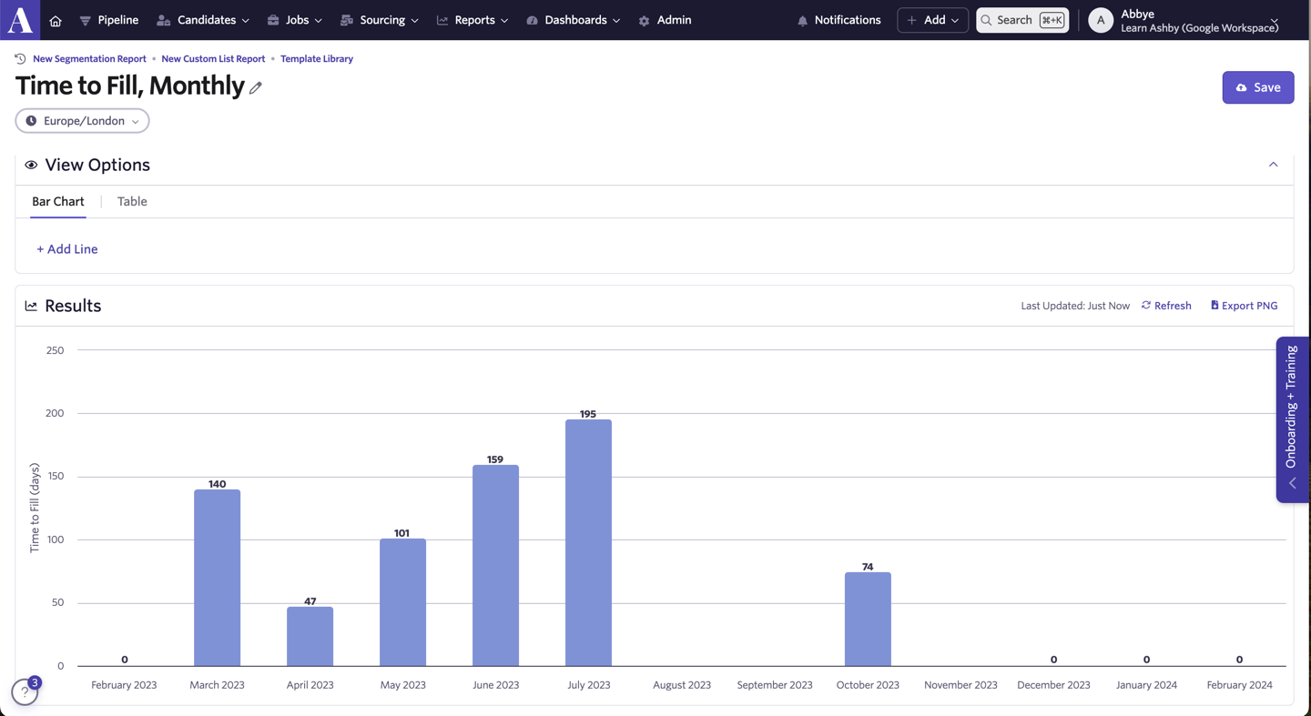
Task: Click the Refresh results link
Action: tap(1166, 306)
